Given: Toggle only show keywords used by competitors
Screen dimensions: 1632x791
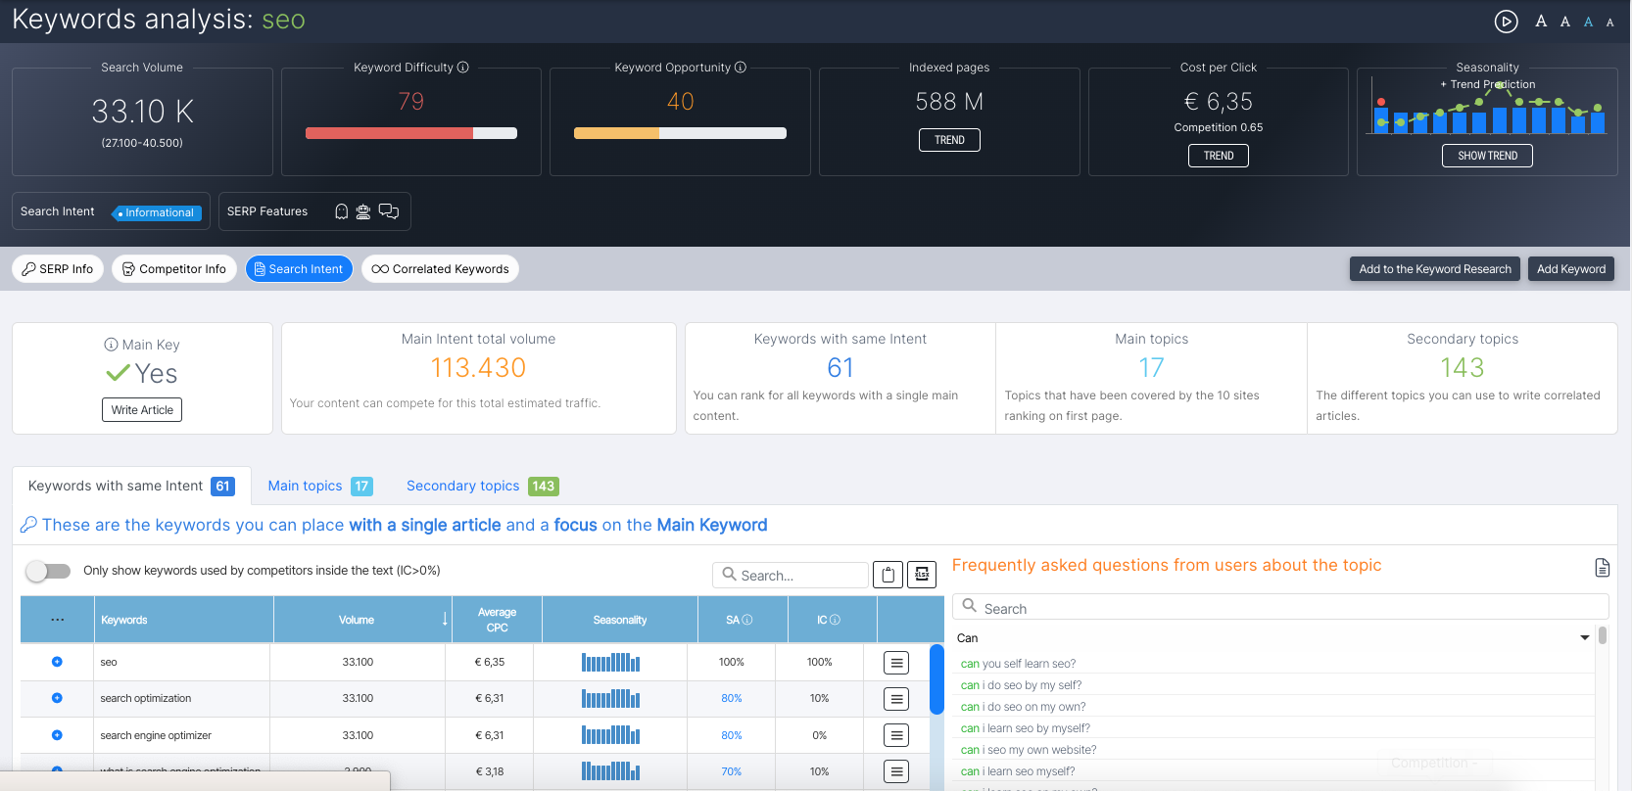Looking at the screenshot, I should pyautogui.click(x=48, y=571).
